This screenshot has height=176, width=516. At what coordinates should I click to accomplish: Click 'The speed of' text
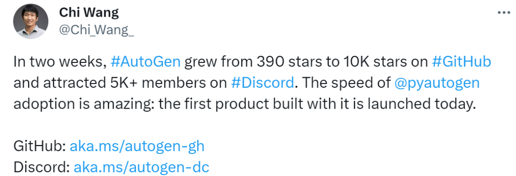click(x=345, y=83)
